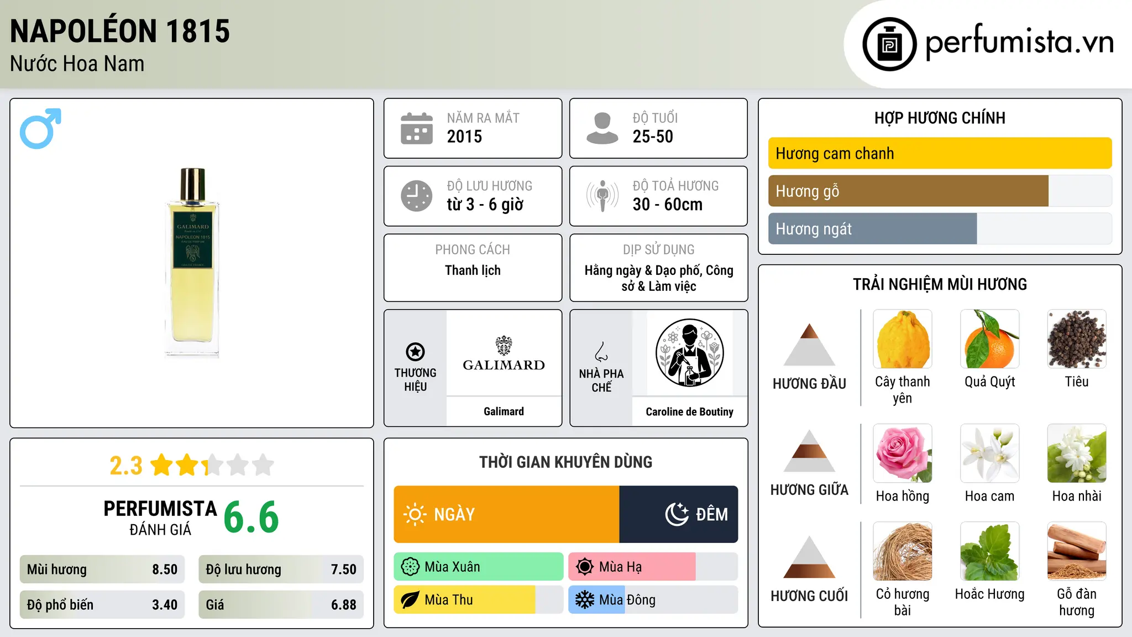Click the sillage icon beside Độ toả hương
The height and width of the screenshot is (637, 1132).
[x=602, y=196]
